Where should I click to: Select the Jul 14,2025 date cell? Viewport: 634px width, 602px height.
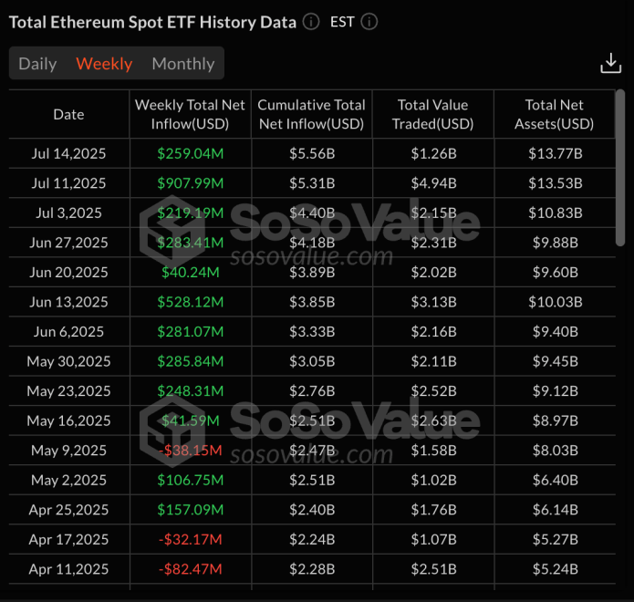pos(68,153)
